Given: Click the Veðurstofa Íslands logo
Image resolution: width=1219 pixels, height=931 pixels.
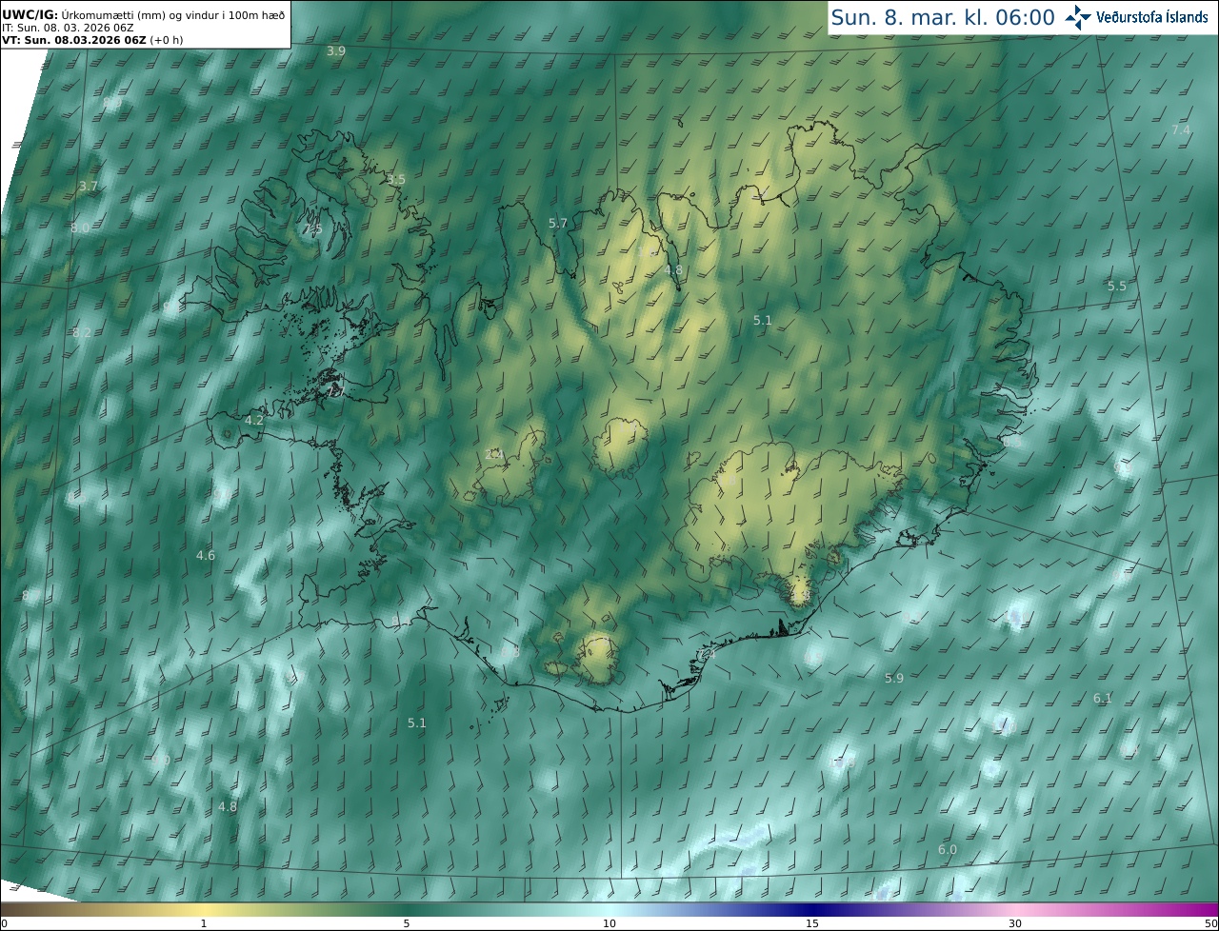Looking at the screenshot, I should (1136, 17).
